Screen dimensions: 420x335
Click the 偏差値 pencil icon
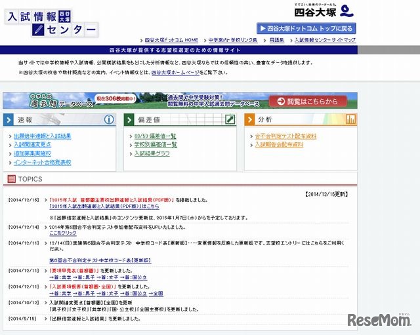pos(230,119)
